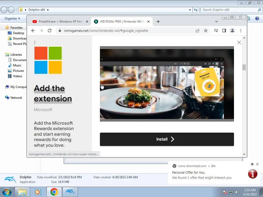The width and height of the screenshot is (263, 197).
Task: Click volume speaker tray icon
Action: pyautogui.click(x=237, y=192)
